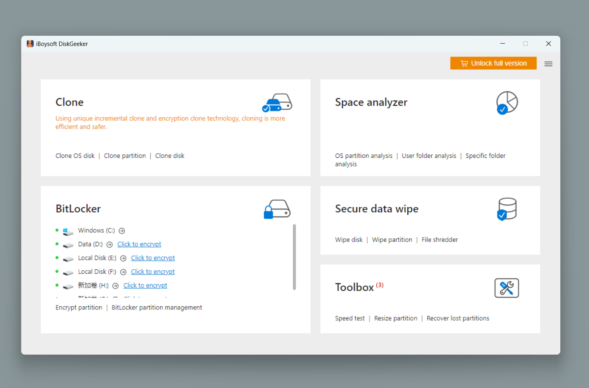Select Clone partition option
The image size is (589, 388).
[125, 156]
